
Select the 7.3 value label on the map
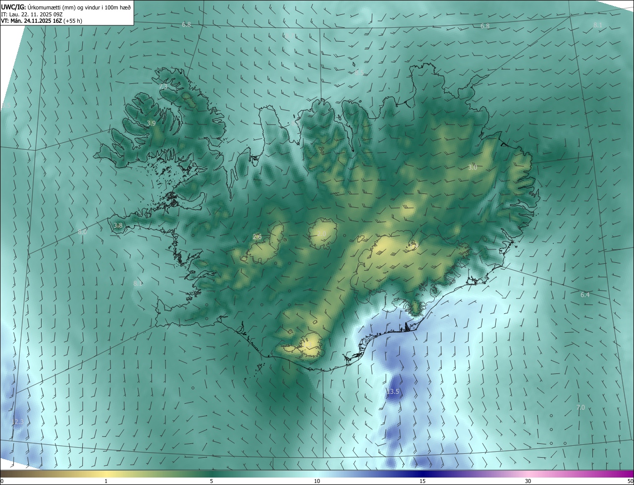click(x=164, y=87)
